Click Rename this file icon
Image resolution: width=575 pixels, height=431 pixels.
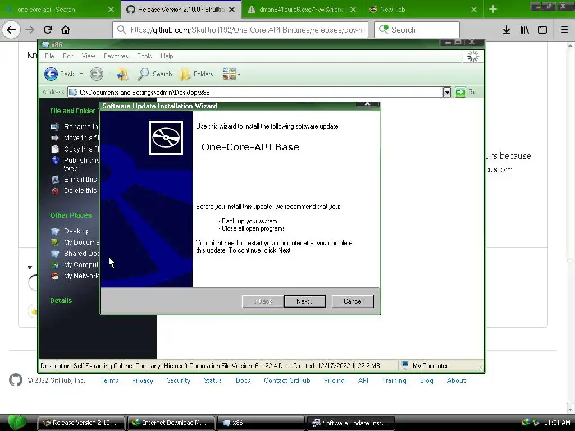click(x=54, y=126)
